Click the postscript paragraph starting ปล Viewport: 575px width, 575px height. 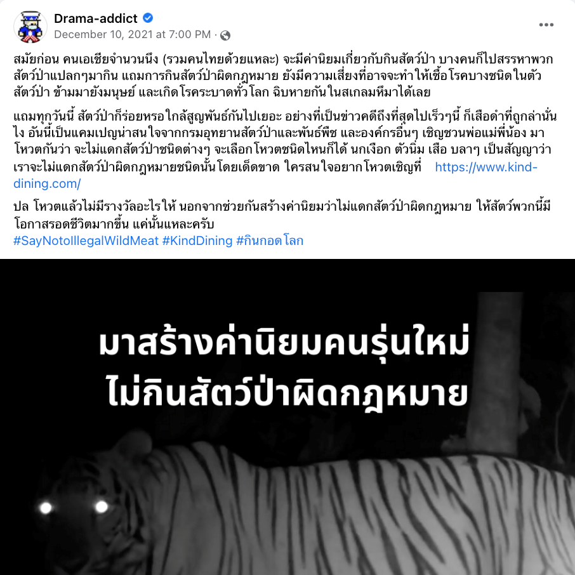pyautogui.click(x=282, y=215)
